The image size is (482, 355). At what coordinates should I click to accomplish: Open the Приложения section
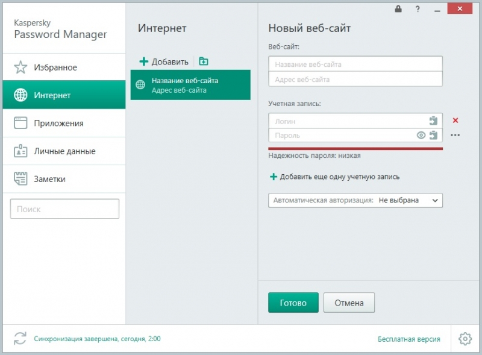click(64, 123)
